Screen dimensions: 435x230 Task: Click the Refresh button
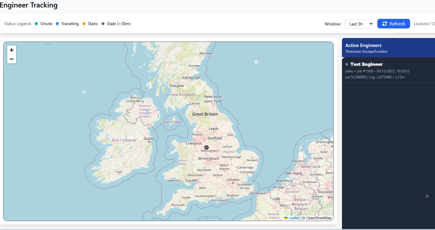click(394, 24)
